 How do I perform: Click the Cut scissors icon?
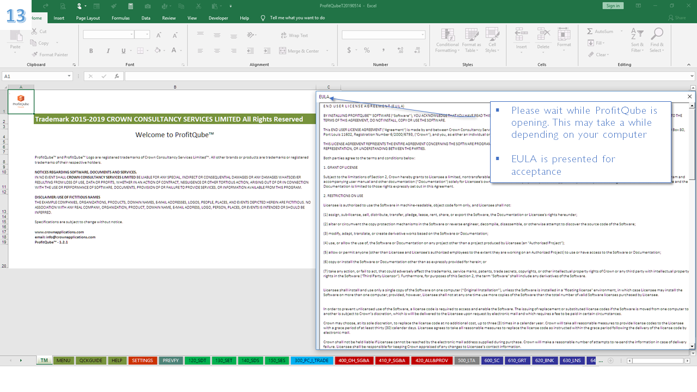pos(35,32)
